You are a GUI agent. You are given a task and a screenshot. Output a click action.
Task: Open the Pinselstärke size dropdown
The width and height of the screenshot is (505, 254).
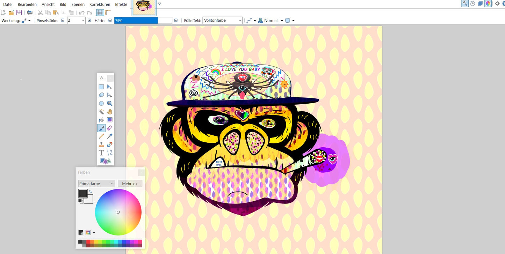83,21
